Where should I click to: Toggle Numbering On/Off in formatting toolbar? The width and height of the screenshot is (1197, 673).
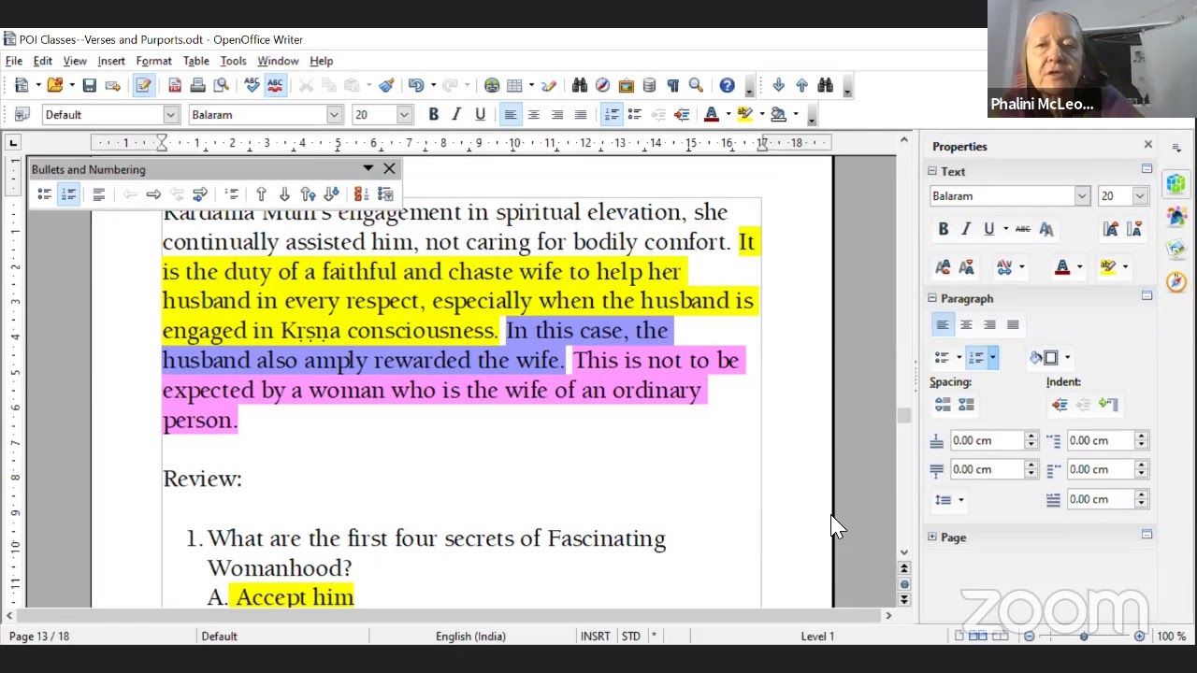[612, 115]
